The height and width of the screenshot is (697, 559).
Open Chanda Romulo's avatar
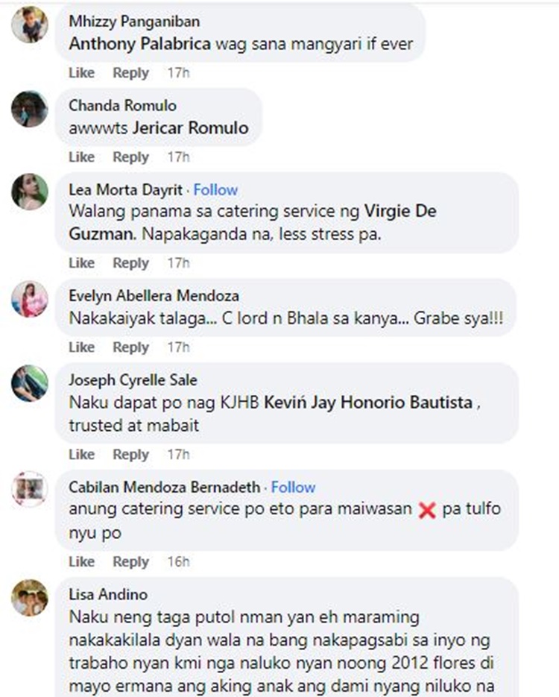pyautogui.click(x=29, y=109)
